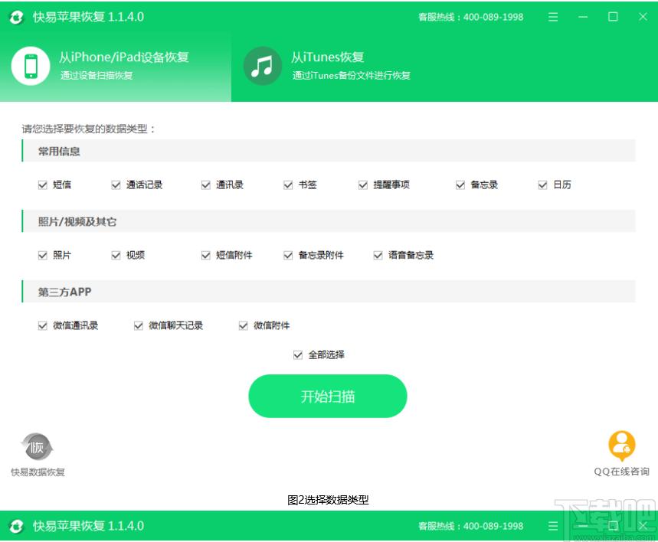Click the app logo in the title bar
This screenshot has width=658, height=542.
tap(16, 17)
